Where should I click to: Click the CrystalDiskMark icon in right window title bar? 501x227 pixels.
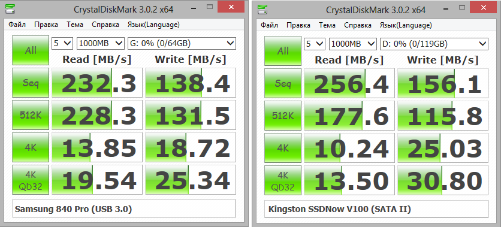(x=263, y=10)
